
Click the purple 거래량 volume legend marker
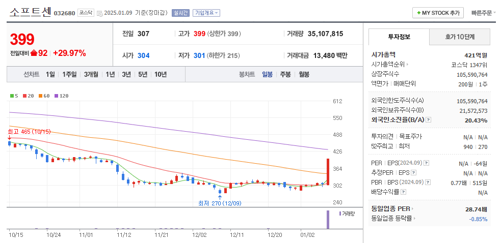tap(340, 214)
